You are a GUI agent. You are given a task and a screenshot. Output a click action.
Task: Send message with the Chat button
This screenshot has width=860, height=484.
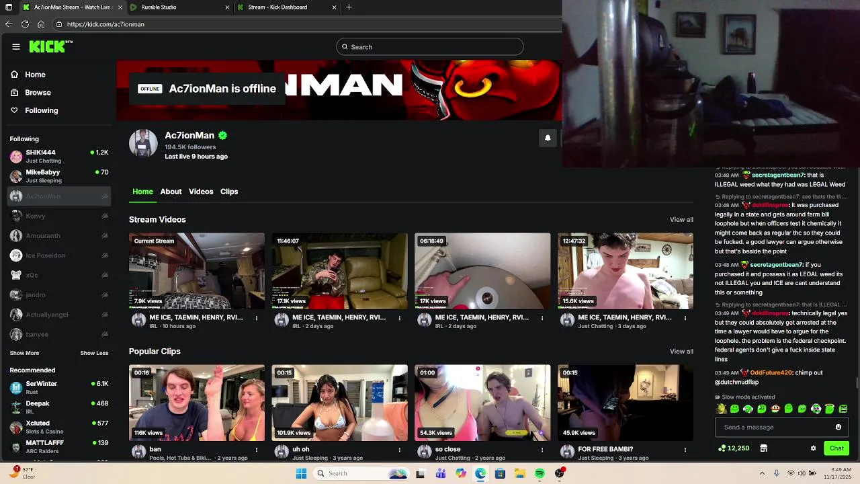point(836,448)
